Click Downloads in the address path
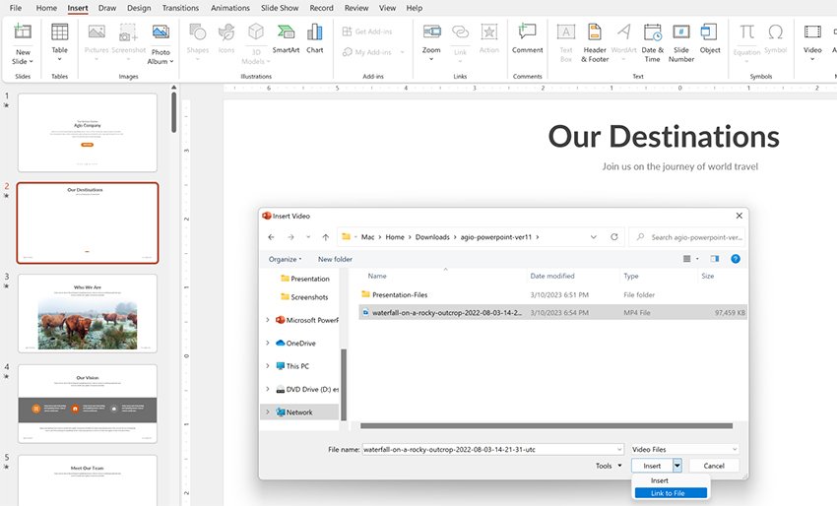The image size is (837, 506). tap(432, 237)
